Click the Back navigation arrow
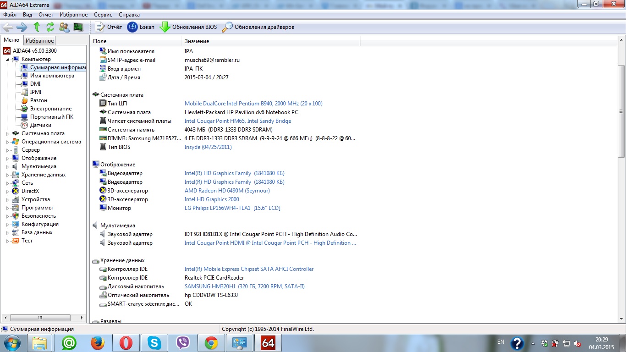Viewport: 626px width, 352px height. [8, 27]
